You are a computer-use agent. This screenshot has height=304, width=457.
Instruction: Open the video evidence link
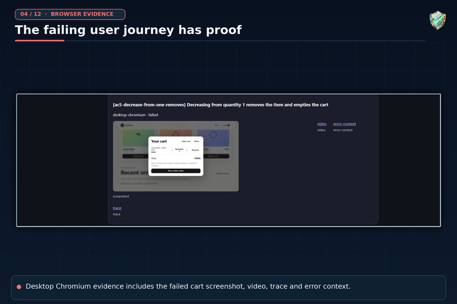point(321,124)
